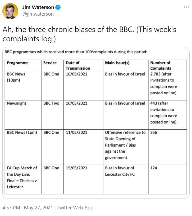Open the attached complaints log image
The height and width of the screenshot is (216, 192).
96,123
